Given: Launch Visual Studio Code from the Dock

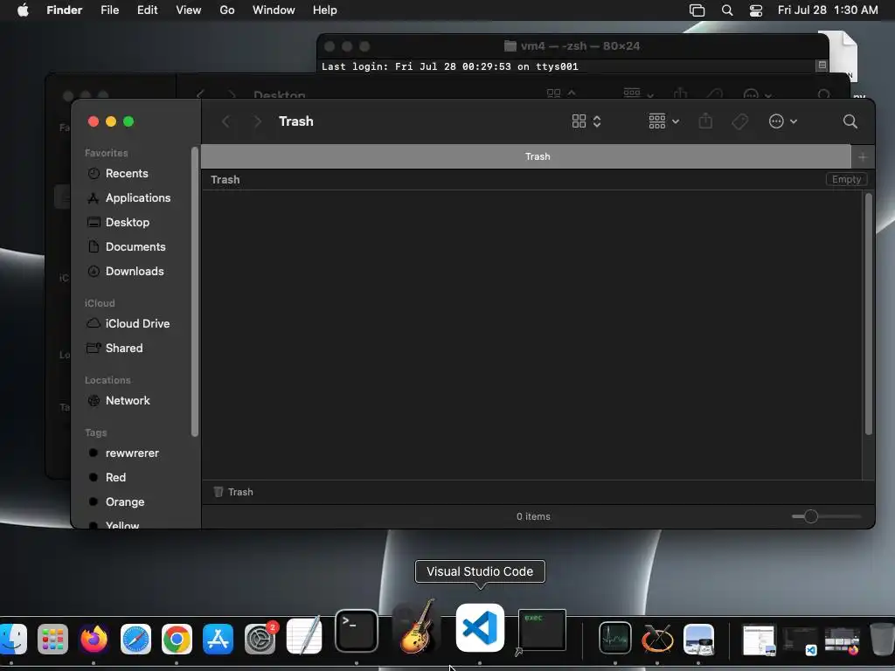Looking at the screenshot, I should click(x=480, y=627).
